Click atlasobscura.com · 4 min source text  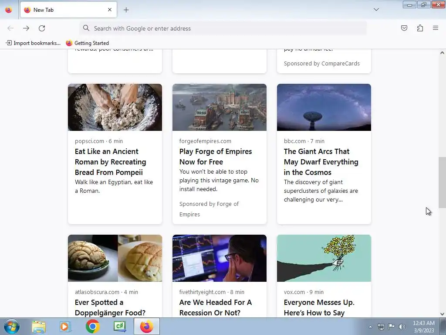coord(106,292)
